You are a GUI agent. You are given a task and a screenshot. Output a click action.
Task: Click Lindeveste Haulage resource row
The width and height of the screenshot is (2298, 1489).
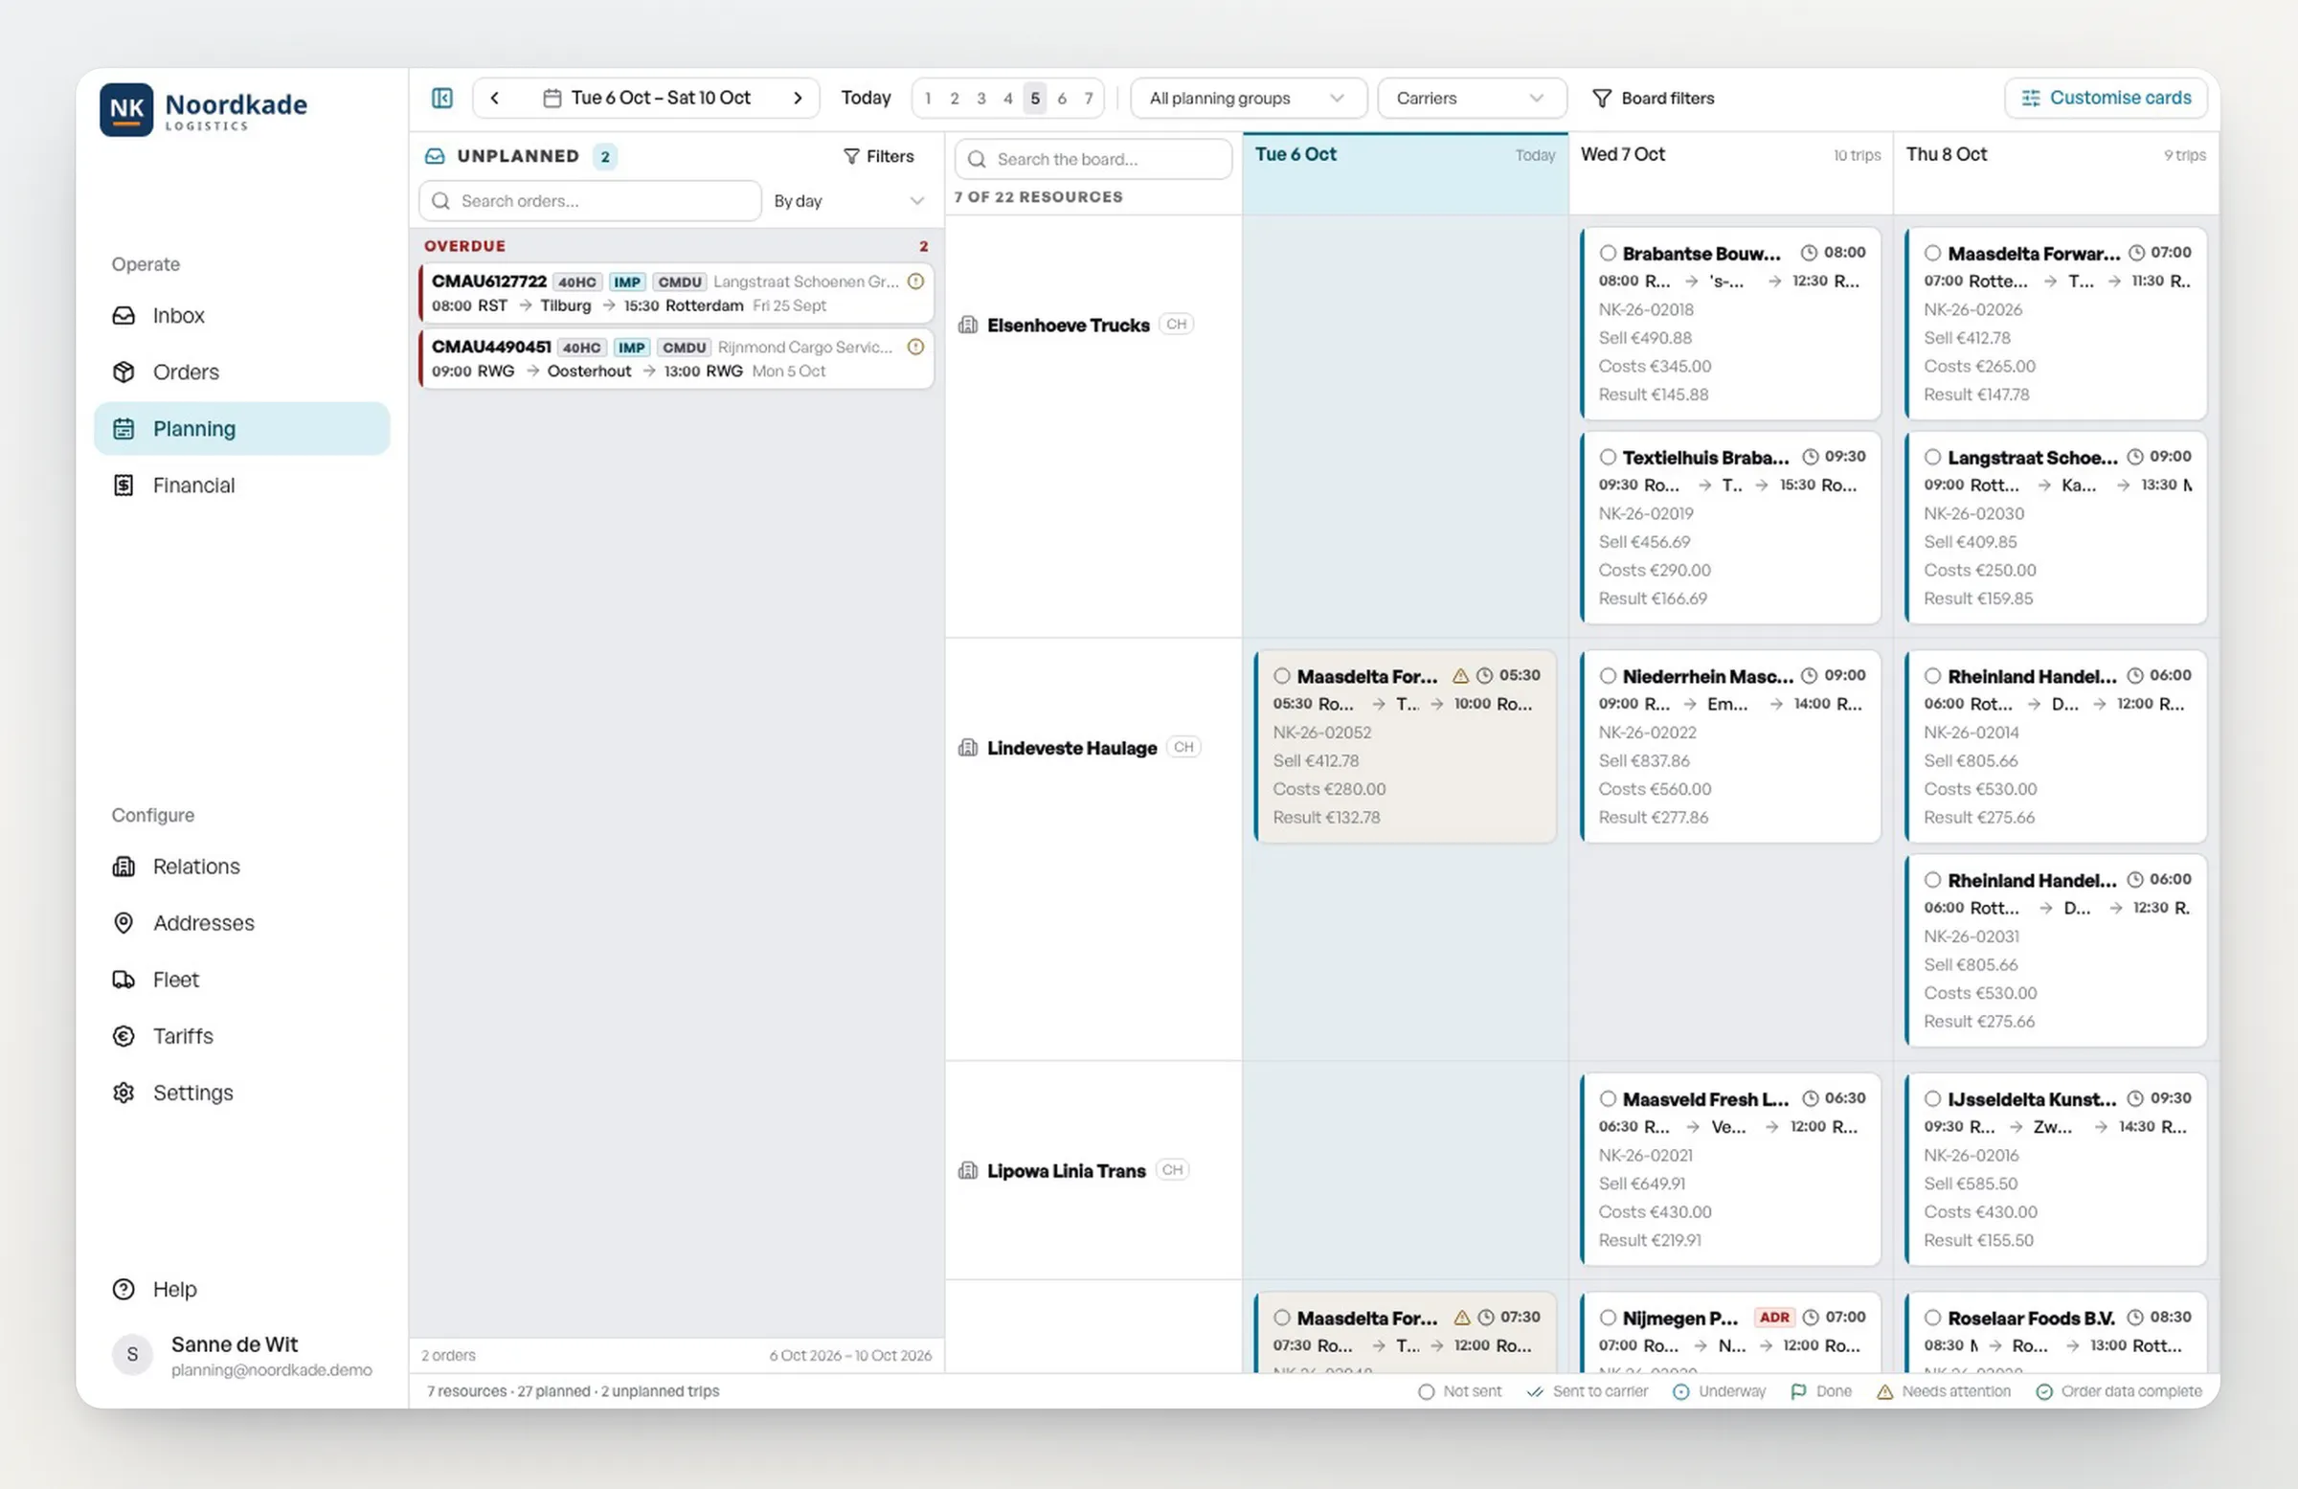tap(1093, 849)
